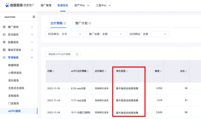Open the 数据报告 top menu
This screenshot has width=201, height=119.
63,5
